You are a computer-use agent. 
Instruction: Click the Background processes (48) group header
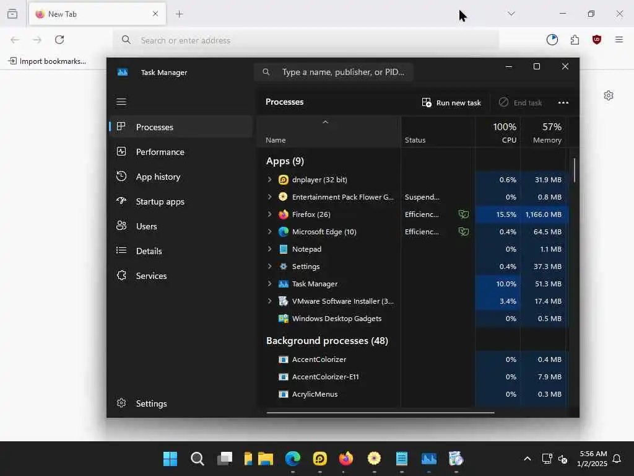pos(327,341)
